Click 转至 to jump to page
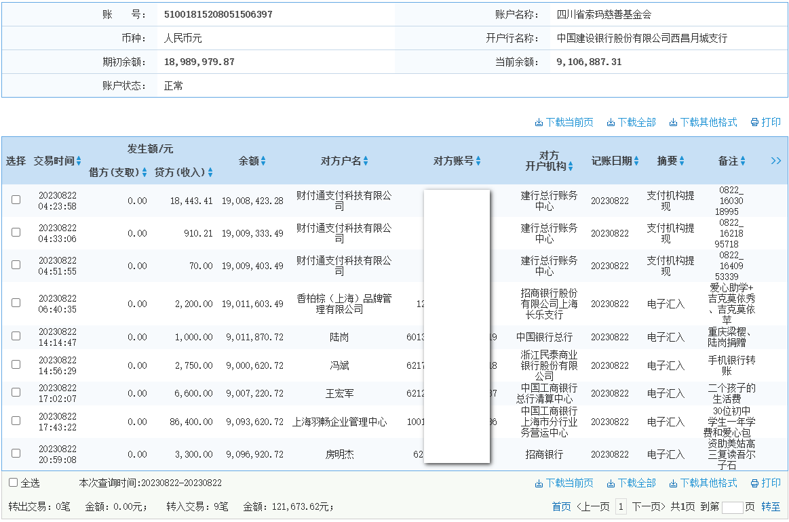Viewport: 789px width, 522px height. tap(771, 507)
